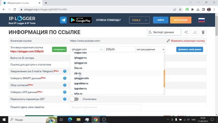Select ipgrabber.ru domain option

pyautogui.click(x=81, y=83)
